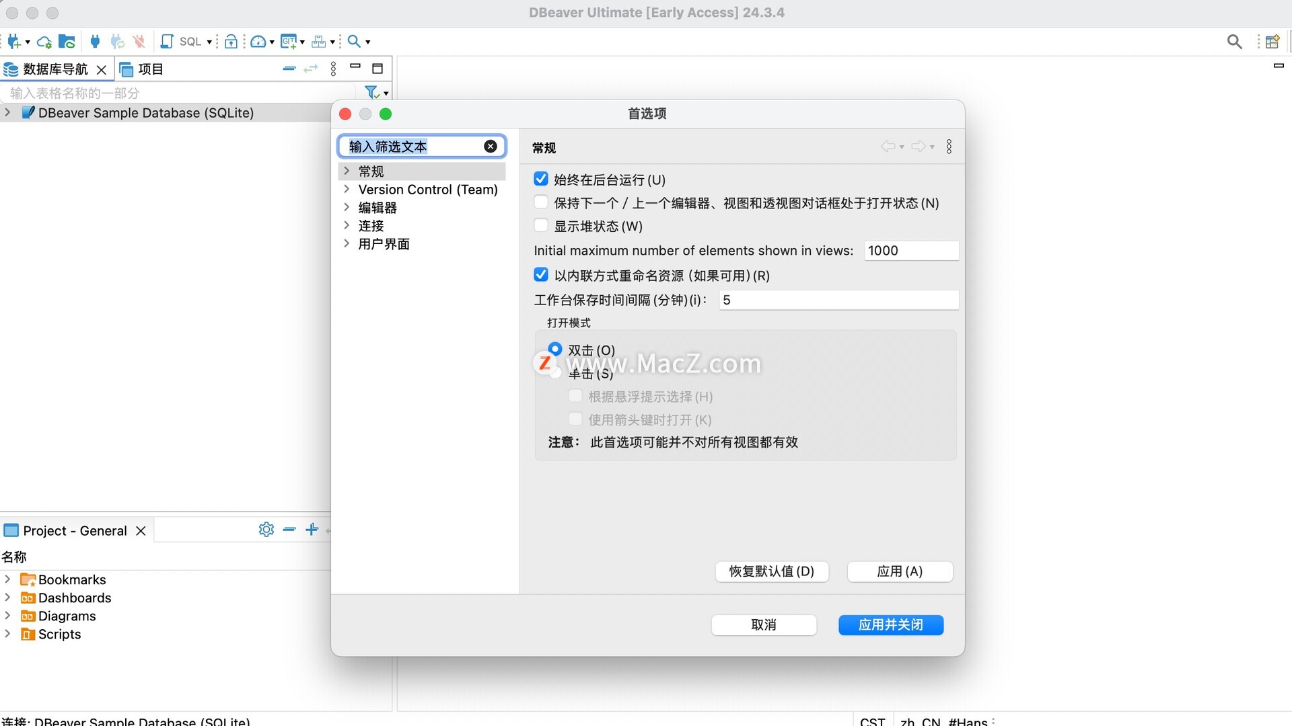Screen dimensions: 1292x726
Task: Click the max elements field showing 1000
Action: pos(911,250)
